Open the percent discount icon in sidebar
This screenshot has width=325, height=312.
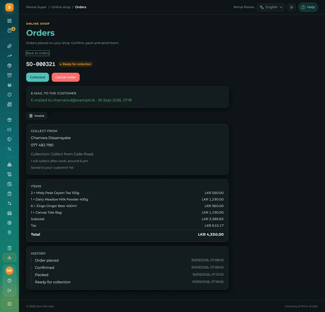point(9,149)
